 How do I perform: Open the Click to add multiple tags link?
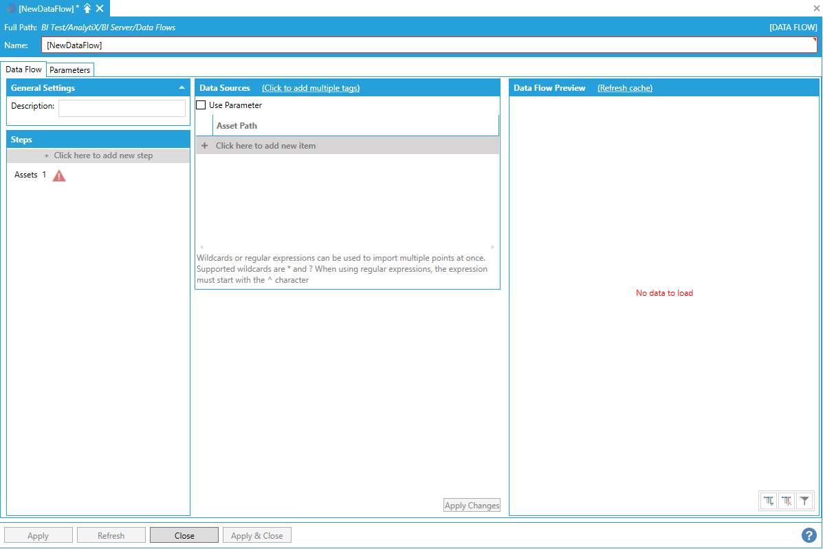click(311, 88)
